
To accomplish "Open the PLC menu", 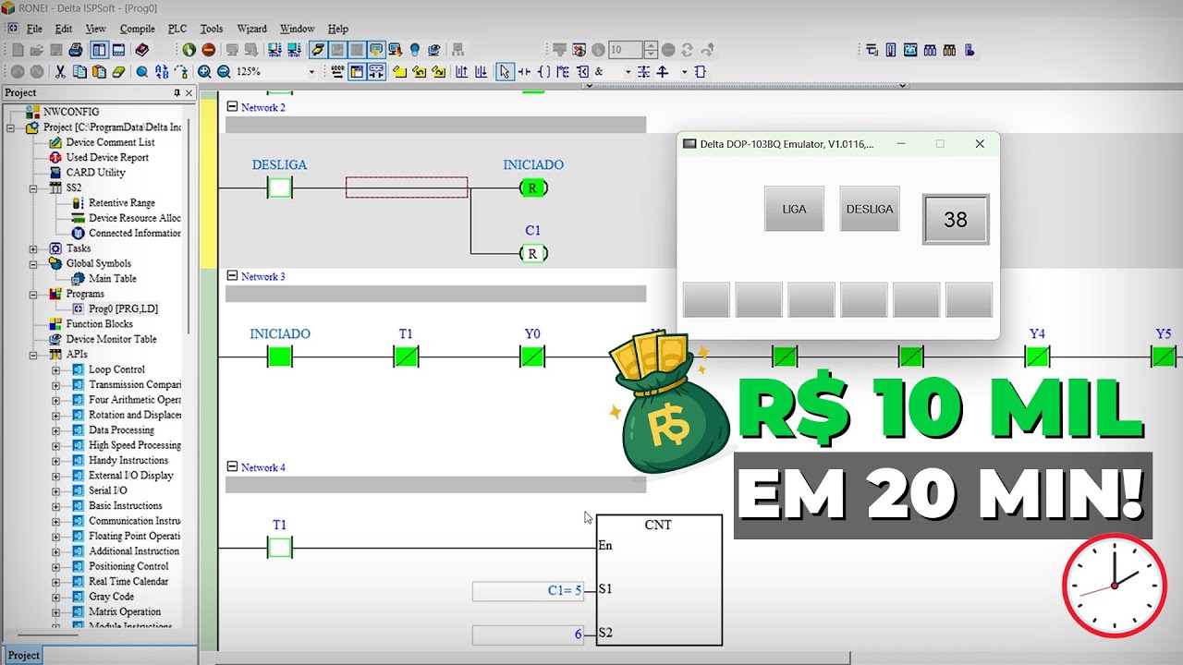I will point(177,29).
